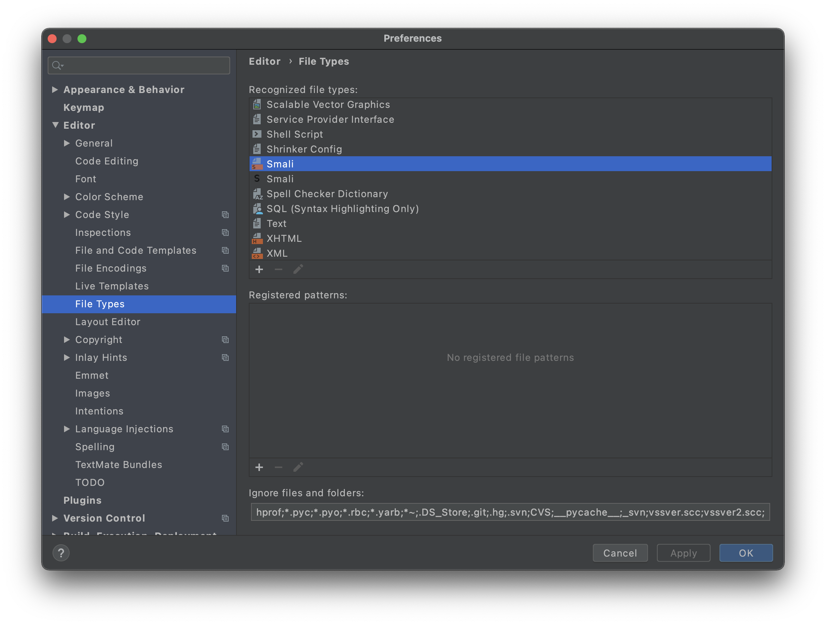This screenshot has height=625, width=826.
Task: Confirm settings with OK button
Action: click(746, 552)
